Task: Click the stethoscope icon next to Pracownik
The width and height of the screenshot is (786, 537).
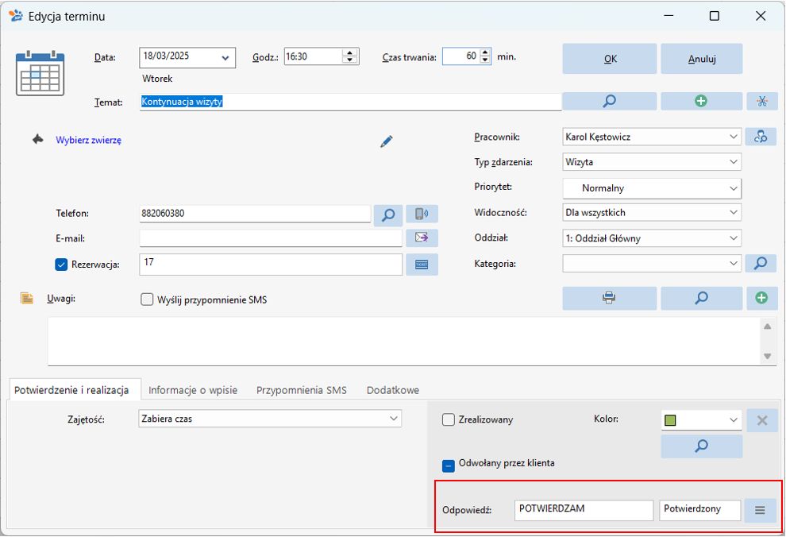Action: (761, 137)
